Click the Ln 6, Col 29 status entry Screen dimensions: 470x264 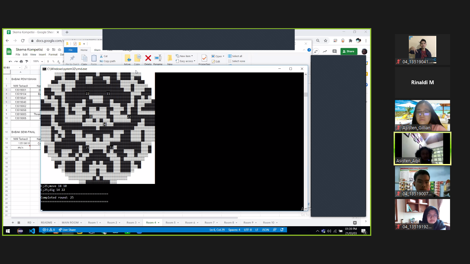point(217,230)
